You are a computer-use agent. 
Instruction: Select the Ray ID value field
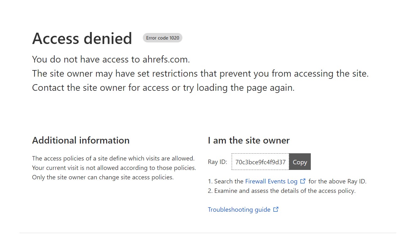point(260,162)
